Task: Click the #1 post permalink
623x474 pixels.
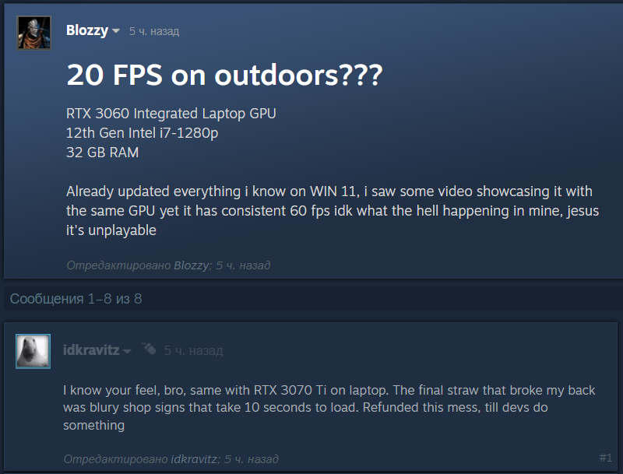Action: (606, 458)
